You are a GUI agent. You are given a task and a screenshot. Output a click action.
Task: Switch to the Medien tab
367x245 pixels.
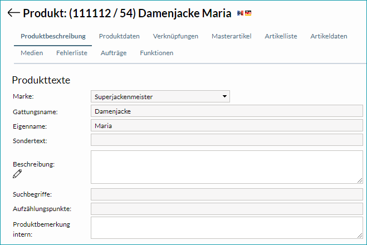point(32,53)
